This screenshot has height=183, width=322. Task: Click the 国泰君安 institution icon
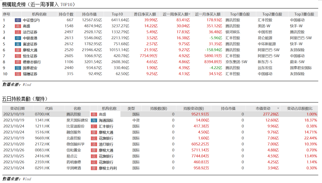[x=18, y=68]
